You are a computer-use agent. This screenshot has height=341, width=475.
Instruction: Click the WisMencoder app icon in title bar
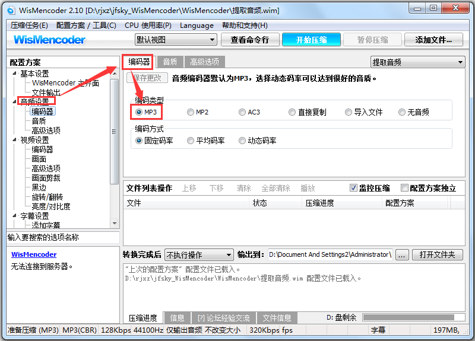coord(11,11)
